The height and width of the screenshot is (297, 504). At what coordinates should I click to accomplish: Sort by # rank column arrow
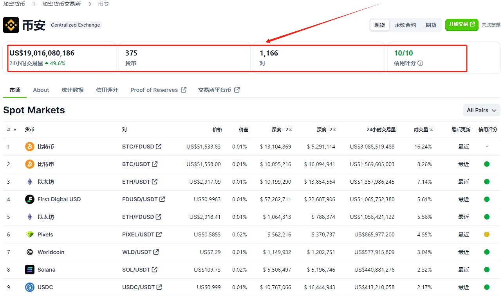click(x=15, y=129)
